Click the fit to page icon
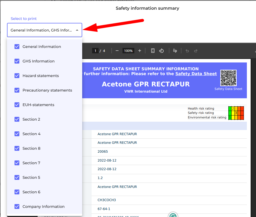The width and height of the screenshot is (256, 217). [153, 51]
